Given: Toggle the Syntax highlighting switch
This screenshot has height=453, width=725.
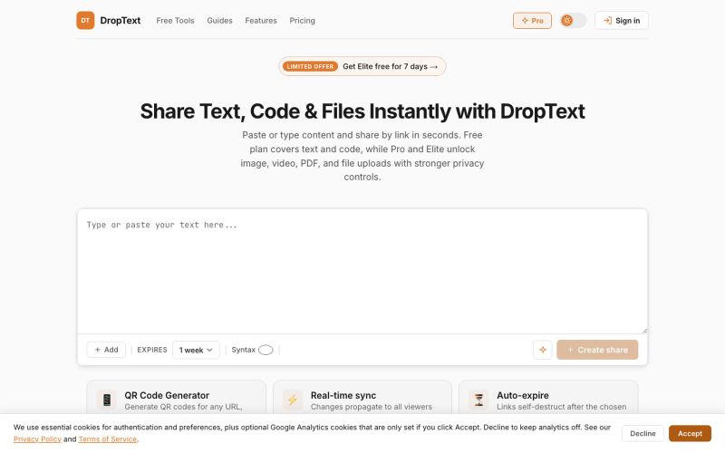Looking at the screenshot, I should pyautogui.click(x=266, y=350).
